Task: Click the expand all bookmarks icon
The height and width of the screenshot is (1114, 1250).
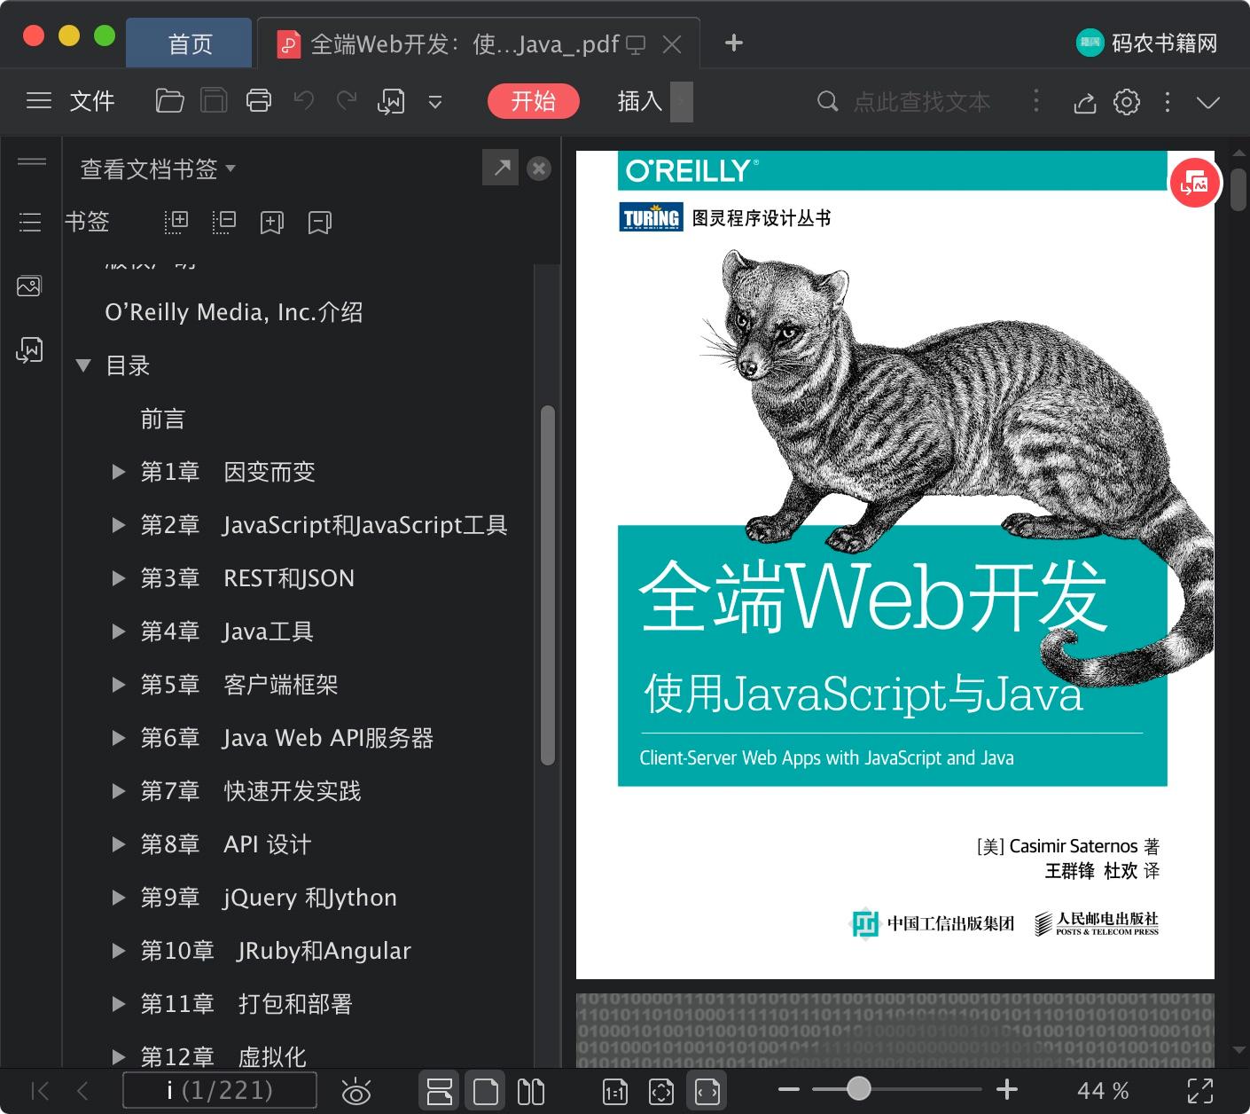Action: click(x=176, y=222)
